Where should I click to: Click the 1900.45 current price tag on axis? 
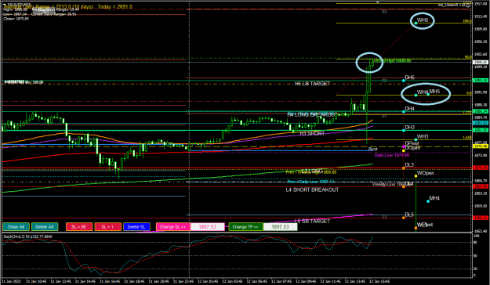481,63
